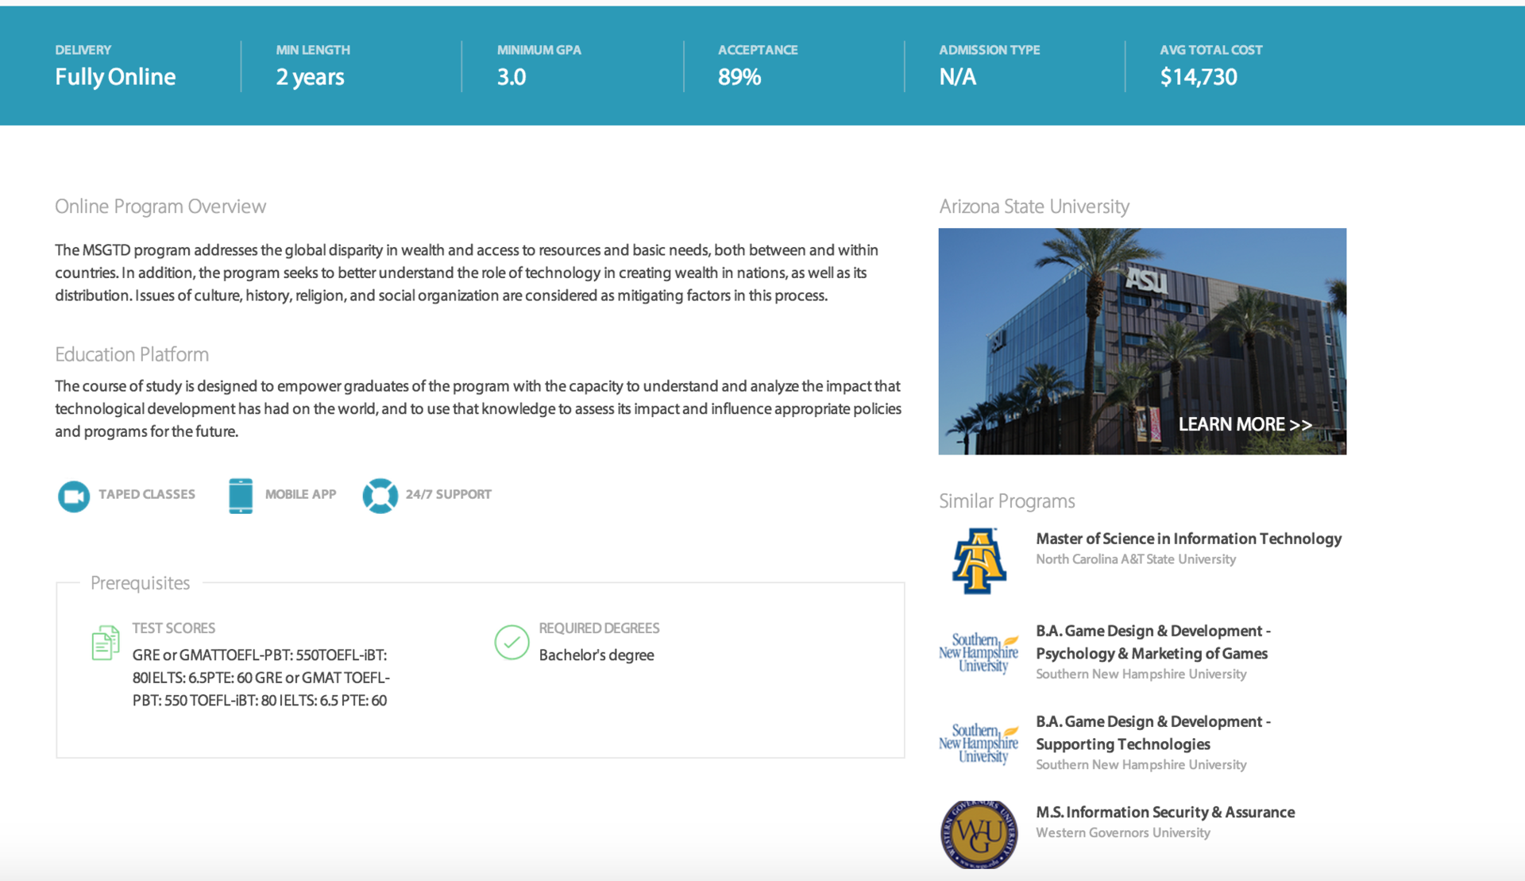1525x881 pixels.
Task: Click the TAPED CLASSES label
Action: (147, 494)
